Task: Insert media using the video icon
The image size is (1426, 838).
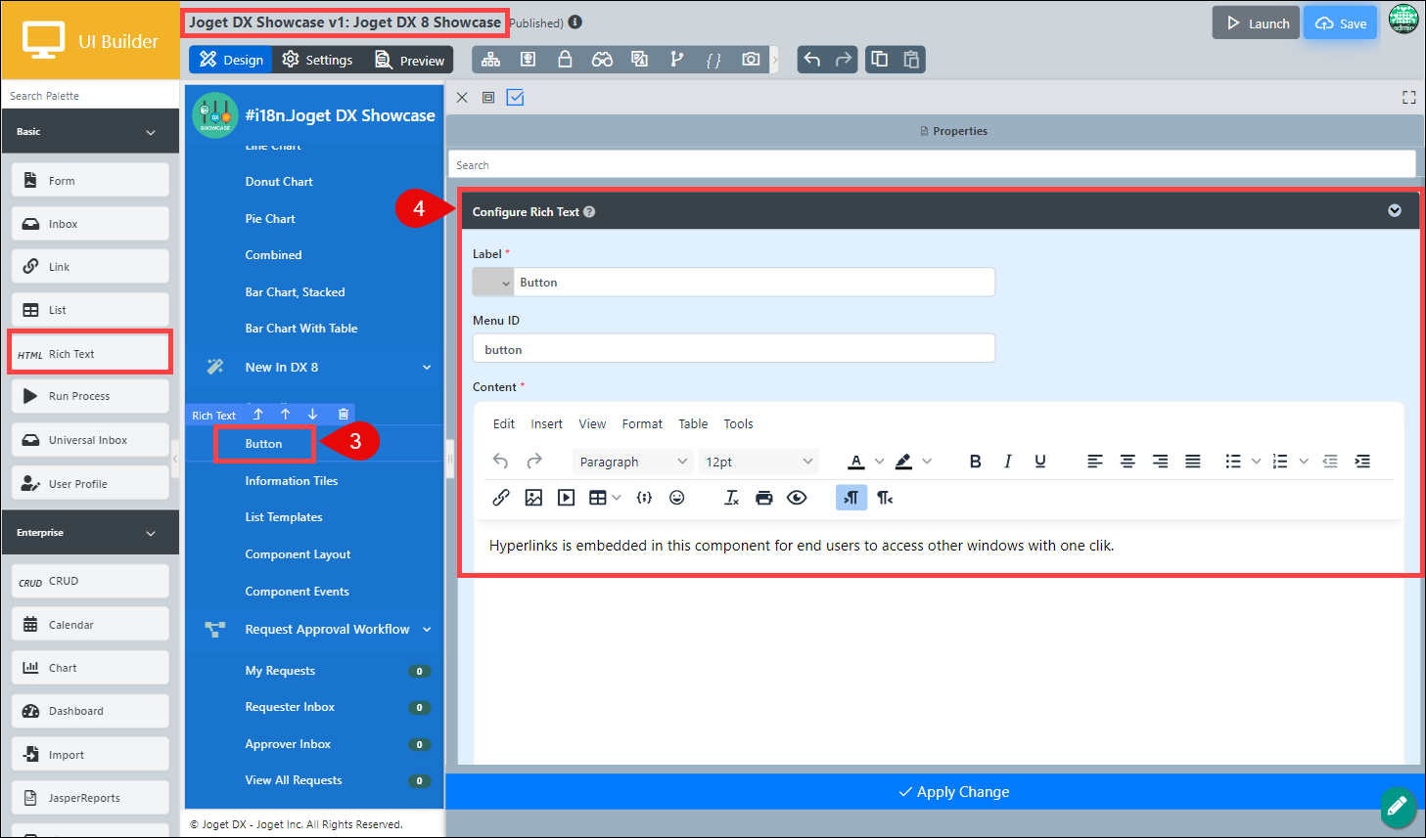Action: click(x=566, y=498)
